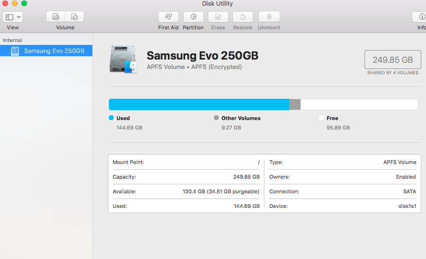Image resolution: width=426 pixels, height=259 pixels.
Task: Click the 'Internal' sidebar section header
Action: pos(12,40)
